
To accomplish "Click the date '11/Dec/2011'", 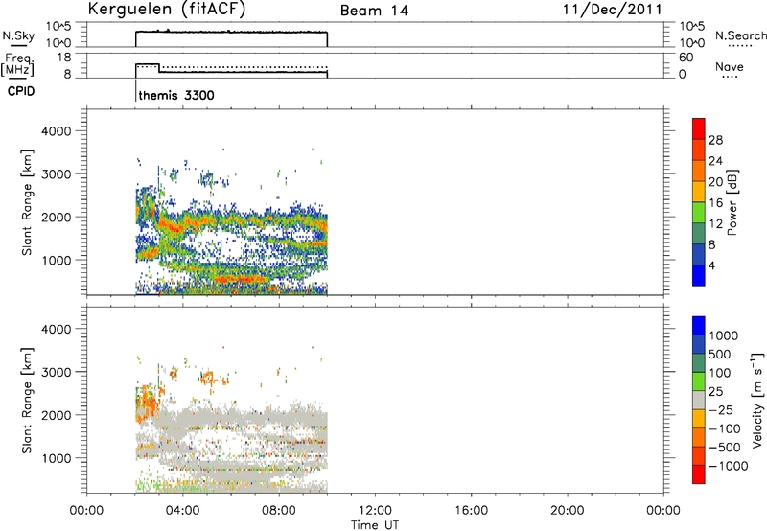I will (612, 10).
